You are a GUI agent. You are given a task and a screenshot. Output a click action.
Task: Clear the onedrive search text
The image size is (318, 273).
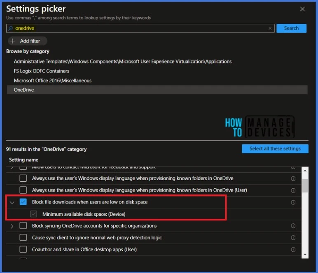270,28
